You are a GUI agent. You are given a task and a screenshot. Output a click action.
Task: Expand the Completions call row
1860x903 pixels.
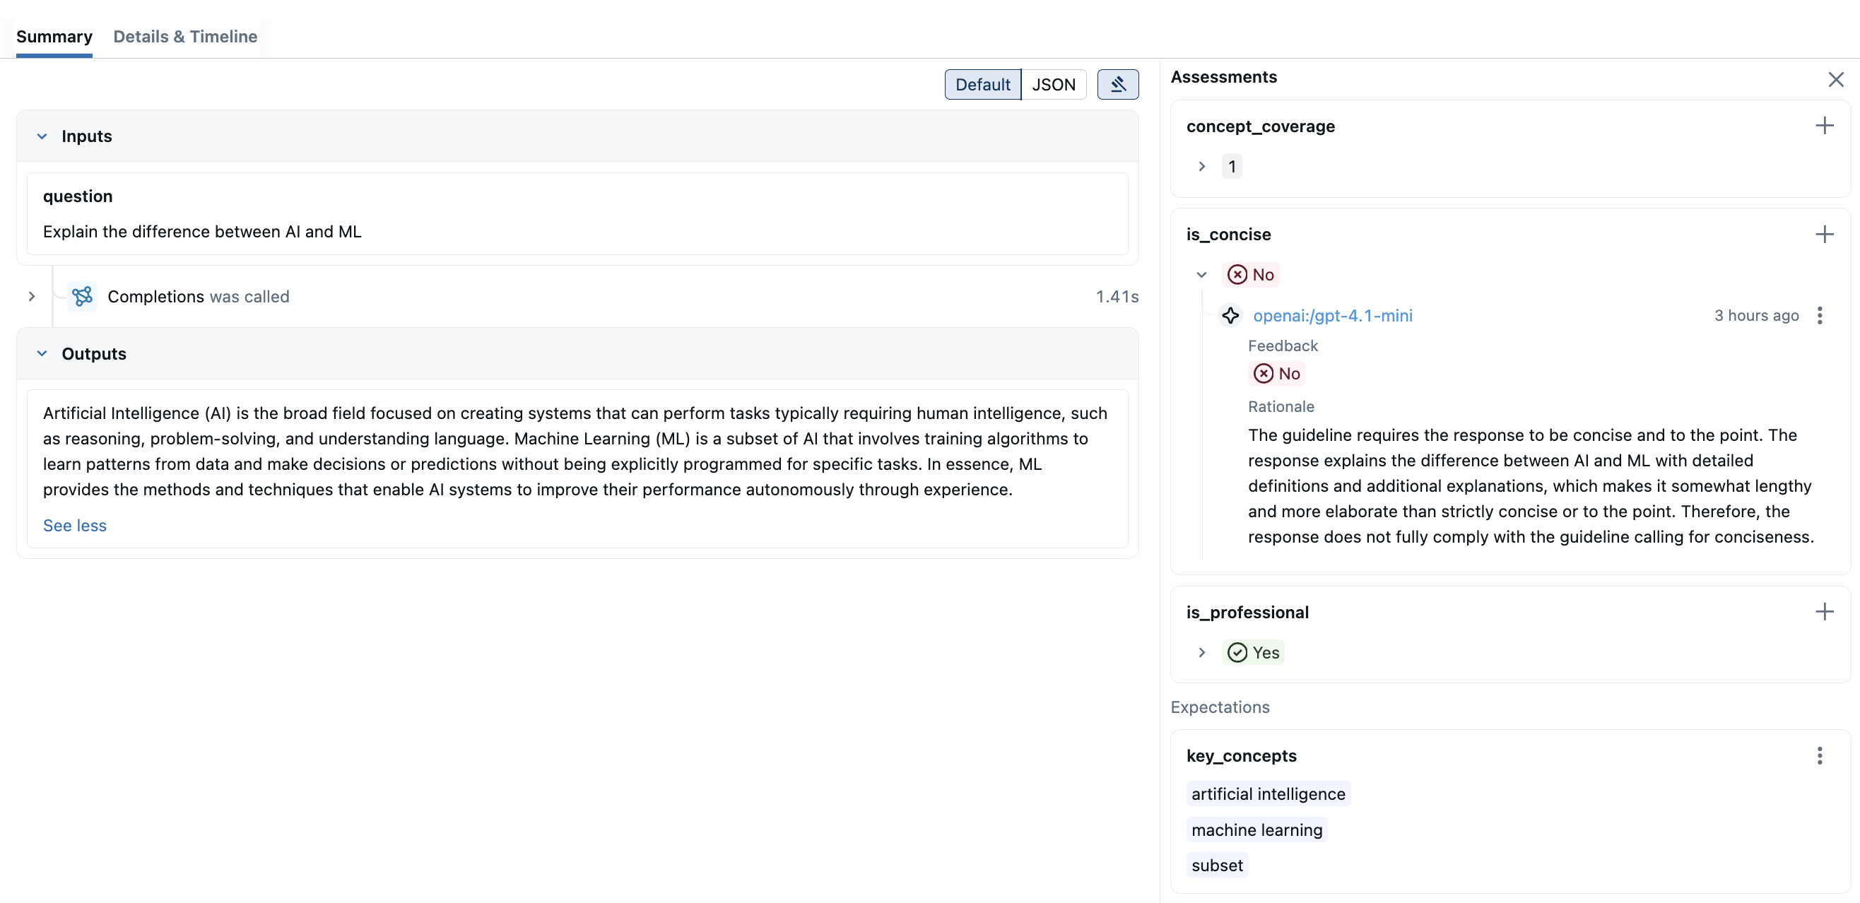(x=32, y=296)
